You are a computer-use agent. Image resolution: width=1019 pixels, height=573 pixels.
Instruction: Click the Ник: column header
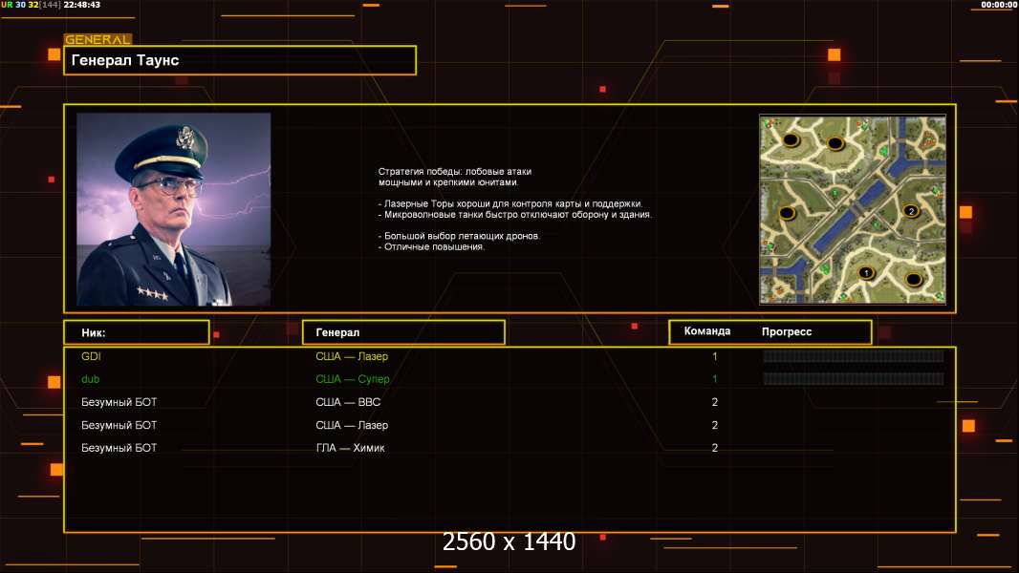[x=136, y=332]
